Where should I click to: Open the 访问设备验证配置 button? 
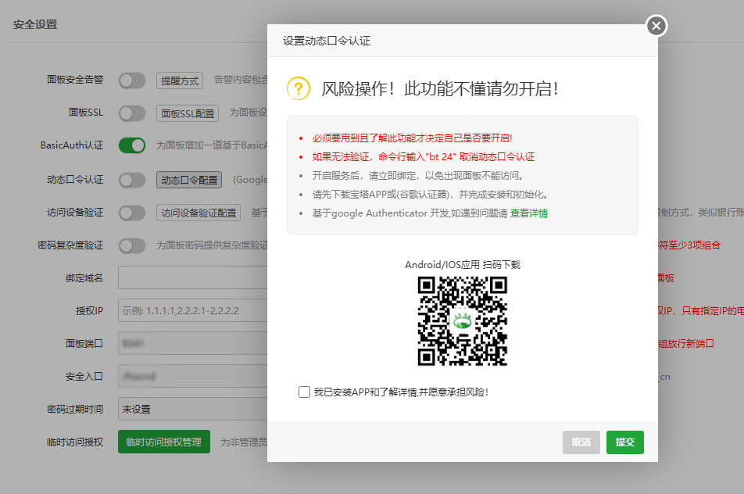(199, 213)
